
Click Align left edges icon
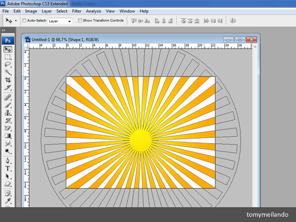point(157,21)
